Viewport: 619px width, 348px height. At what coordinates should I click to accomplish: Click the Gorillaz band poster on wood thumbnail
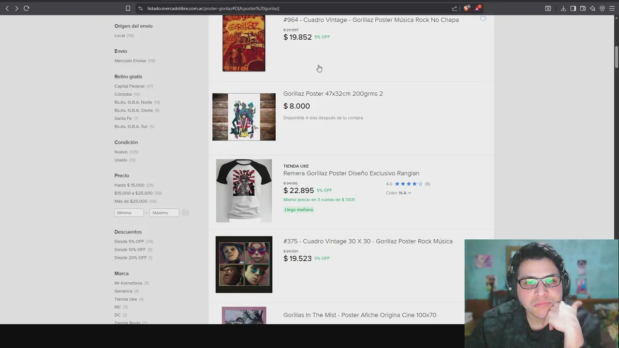(244, 117)
